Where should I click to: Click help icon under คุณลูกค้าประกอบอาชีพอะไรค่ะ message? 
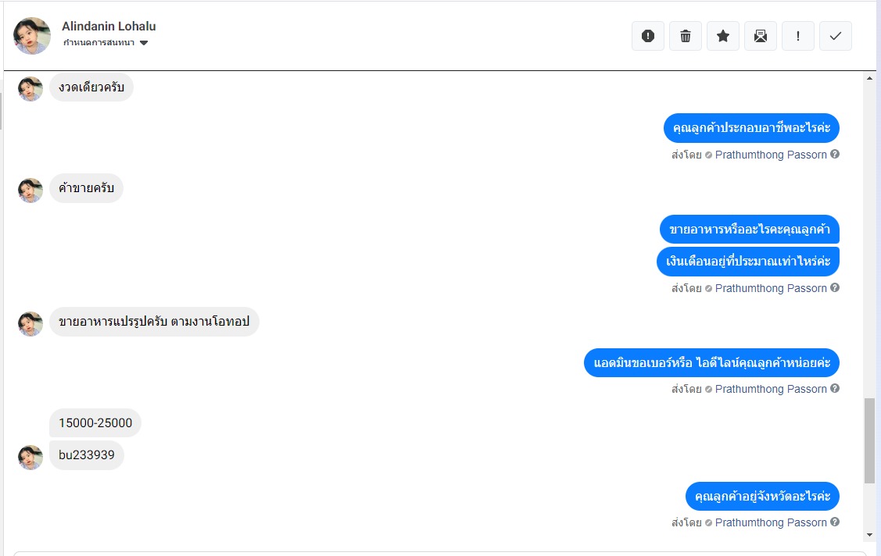pyautogui.click(x=835, y=155)
